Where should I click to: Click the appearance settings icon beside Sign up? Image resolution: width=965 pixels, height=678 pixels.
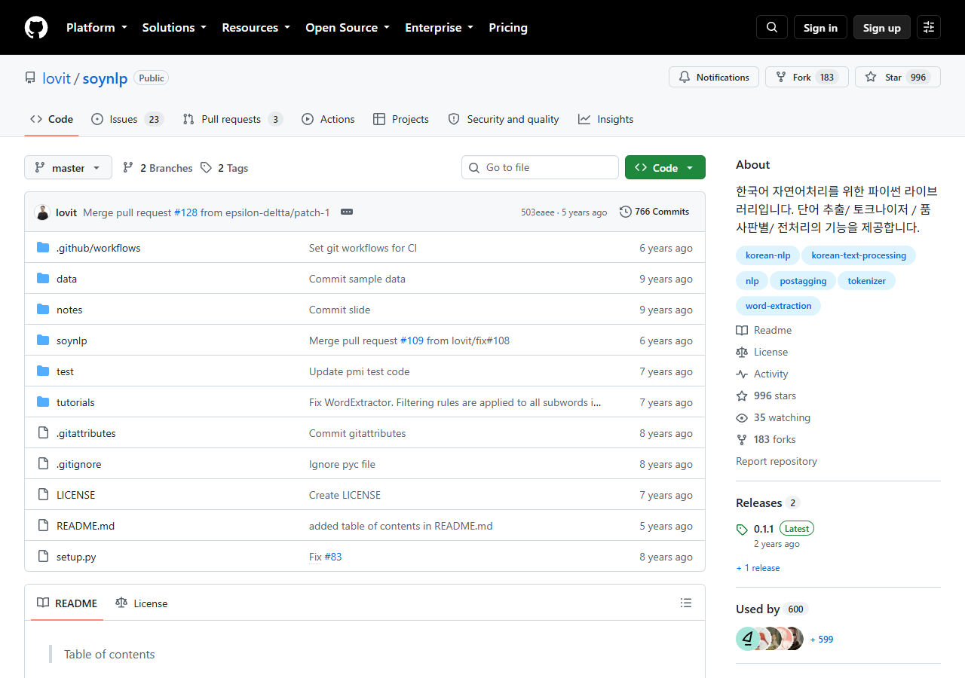coord(929,27)
